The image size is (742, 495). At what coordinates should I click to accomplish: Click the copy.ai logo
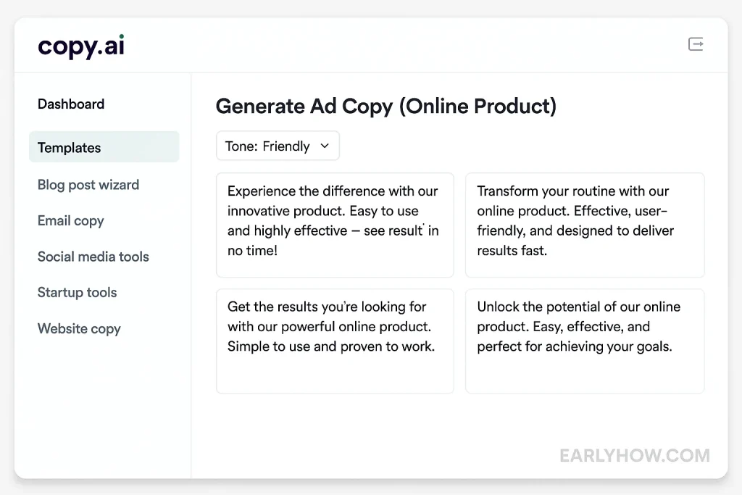(x=81, y=46)
